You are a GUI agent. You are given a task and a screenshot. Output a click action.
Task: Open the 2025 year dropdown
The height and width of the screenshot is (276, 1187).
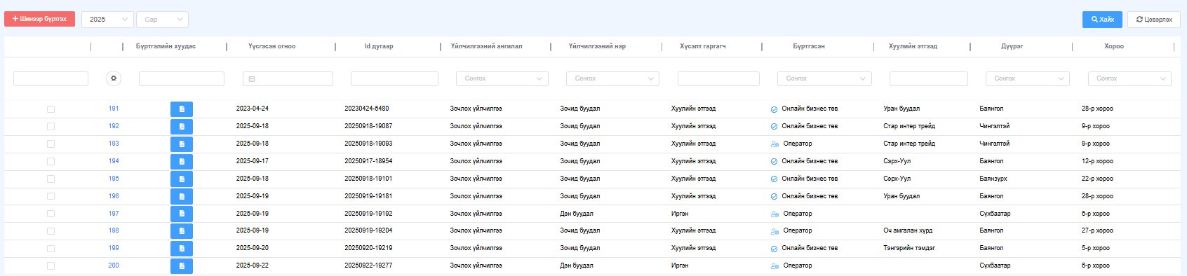coord(107,20)
